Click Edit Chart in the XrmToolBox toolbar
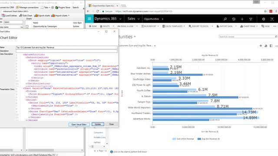Image resolution: width=278 pixels, height=156 pixels. tap(26, 16)
